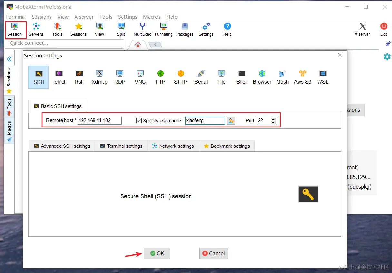Decrease the Port value with down arrow
The height and width of the screenshot is (273, 392).
pos(273,123)
